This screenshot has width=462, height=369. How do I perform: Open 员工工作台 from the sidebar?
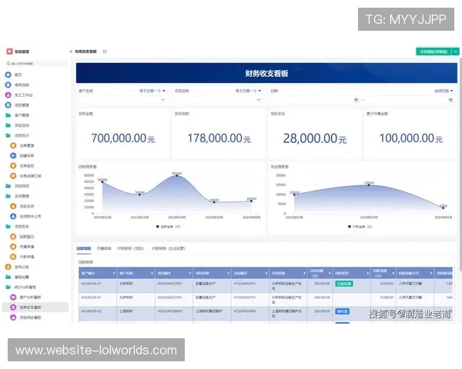(x=8, y=95)
